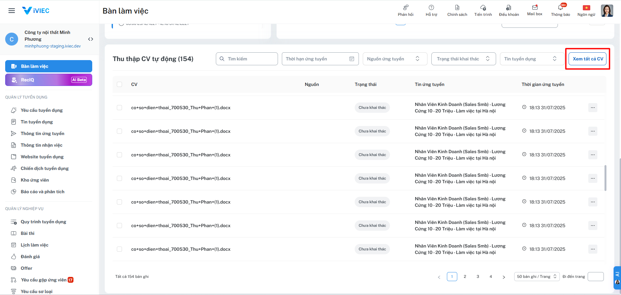Open the Thông báo notifications bell
This screenshot has width=621, height=295.
click(x=560, y=10)
